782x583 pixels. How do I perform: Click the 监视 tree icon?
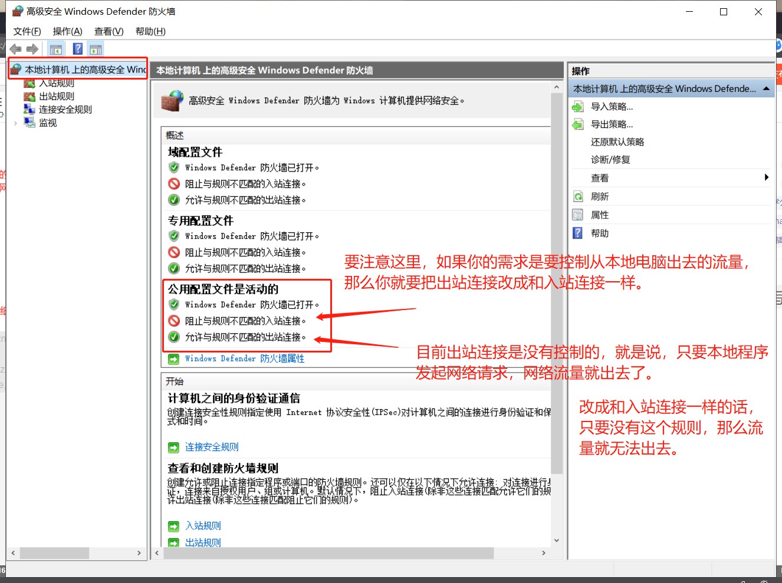coord(29,122)
